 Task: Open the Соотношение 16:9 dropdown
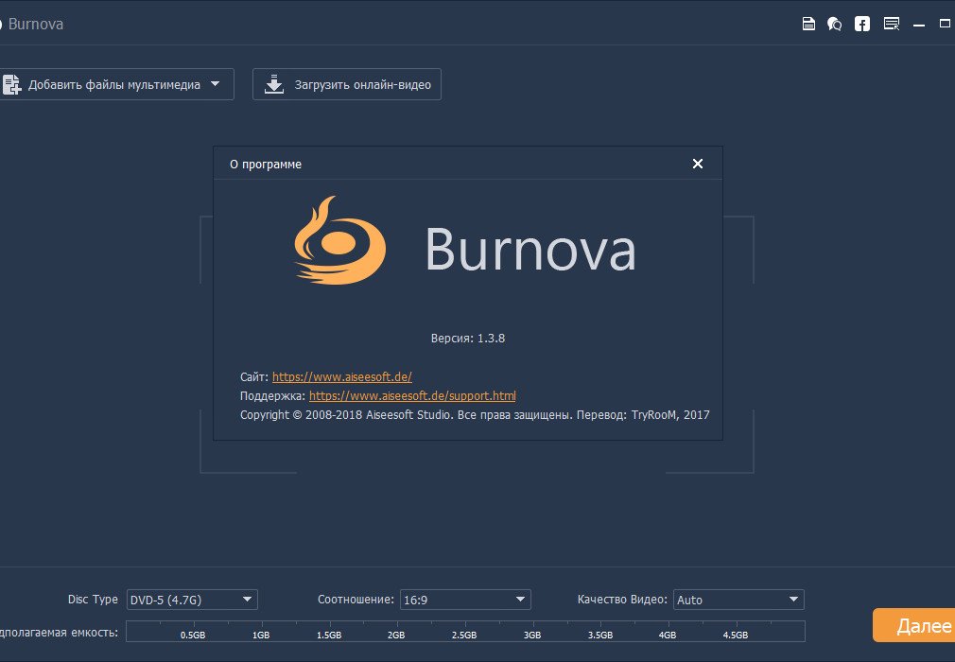click(x=465, y=600)
